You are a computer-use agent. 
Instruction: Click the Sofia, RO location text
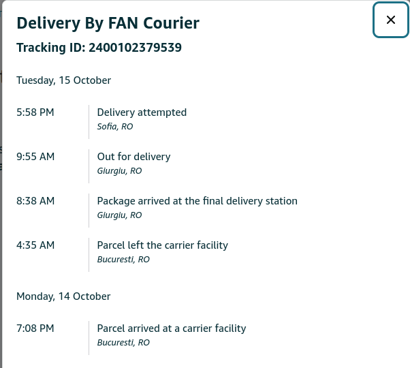115,127
